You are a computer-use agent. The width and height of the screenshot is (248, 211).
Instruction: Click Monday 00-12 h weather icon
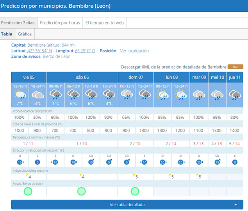coord(162,95)
